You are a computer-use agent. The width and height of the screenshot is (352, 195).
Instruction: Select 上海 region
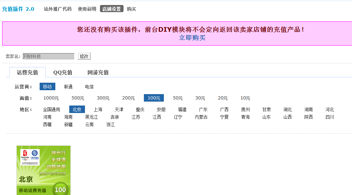[98, 109]
